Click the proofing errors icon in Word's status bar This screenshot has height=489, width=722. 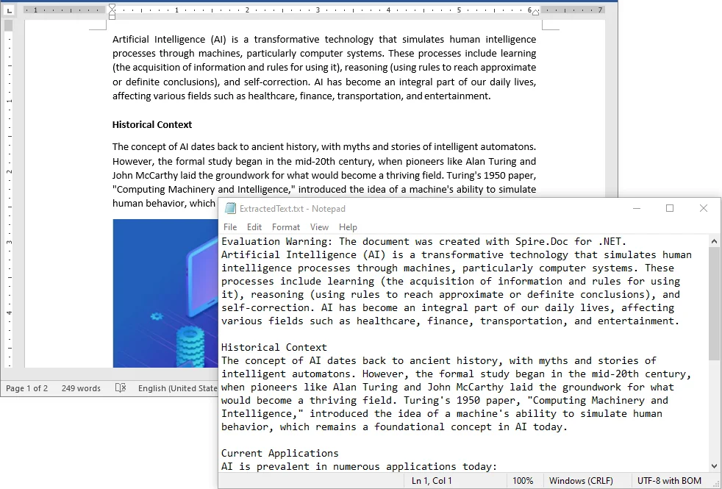point(121,388)
